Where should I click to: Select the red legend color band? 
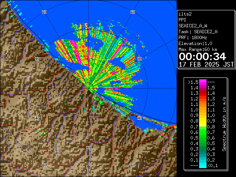pos(203,93)
